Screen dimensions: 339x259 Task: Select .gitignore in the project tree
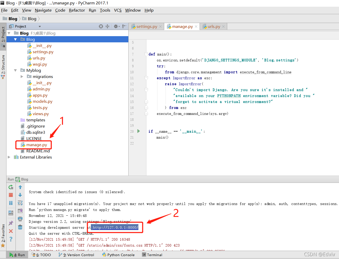tap(36, 126)
